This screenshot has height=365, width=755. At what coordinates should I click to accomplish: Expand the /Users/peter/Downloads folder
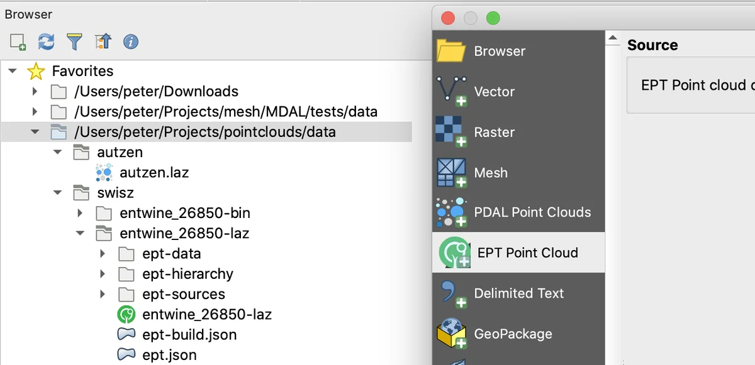36,92
